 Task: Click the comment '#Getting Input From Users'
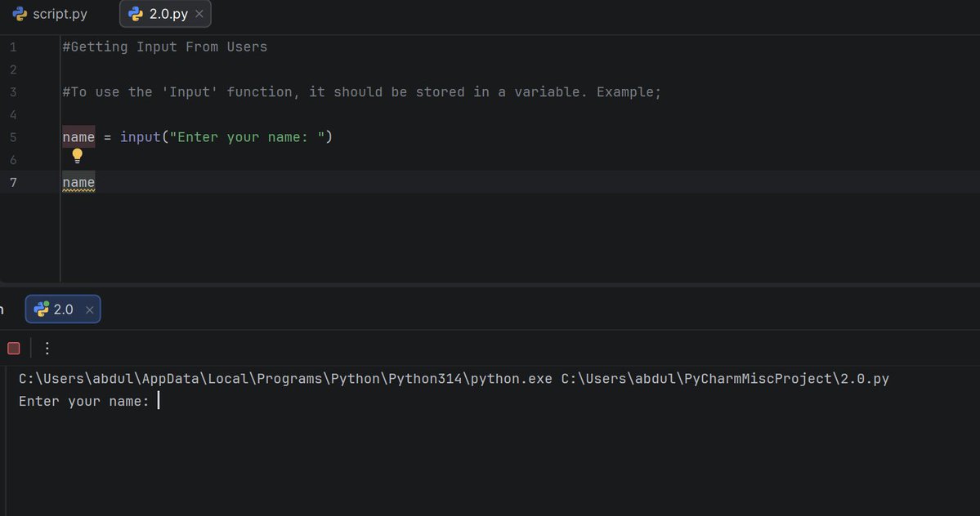pyautogui.click(x=165, y=47)
